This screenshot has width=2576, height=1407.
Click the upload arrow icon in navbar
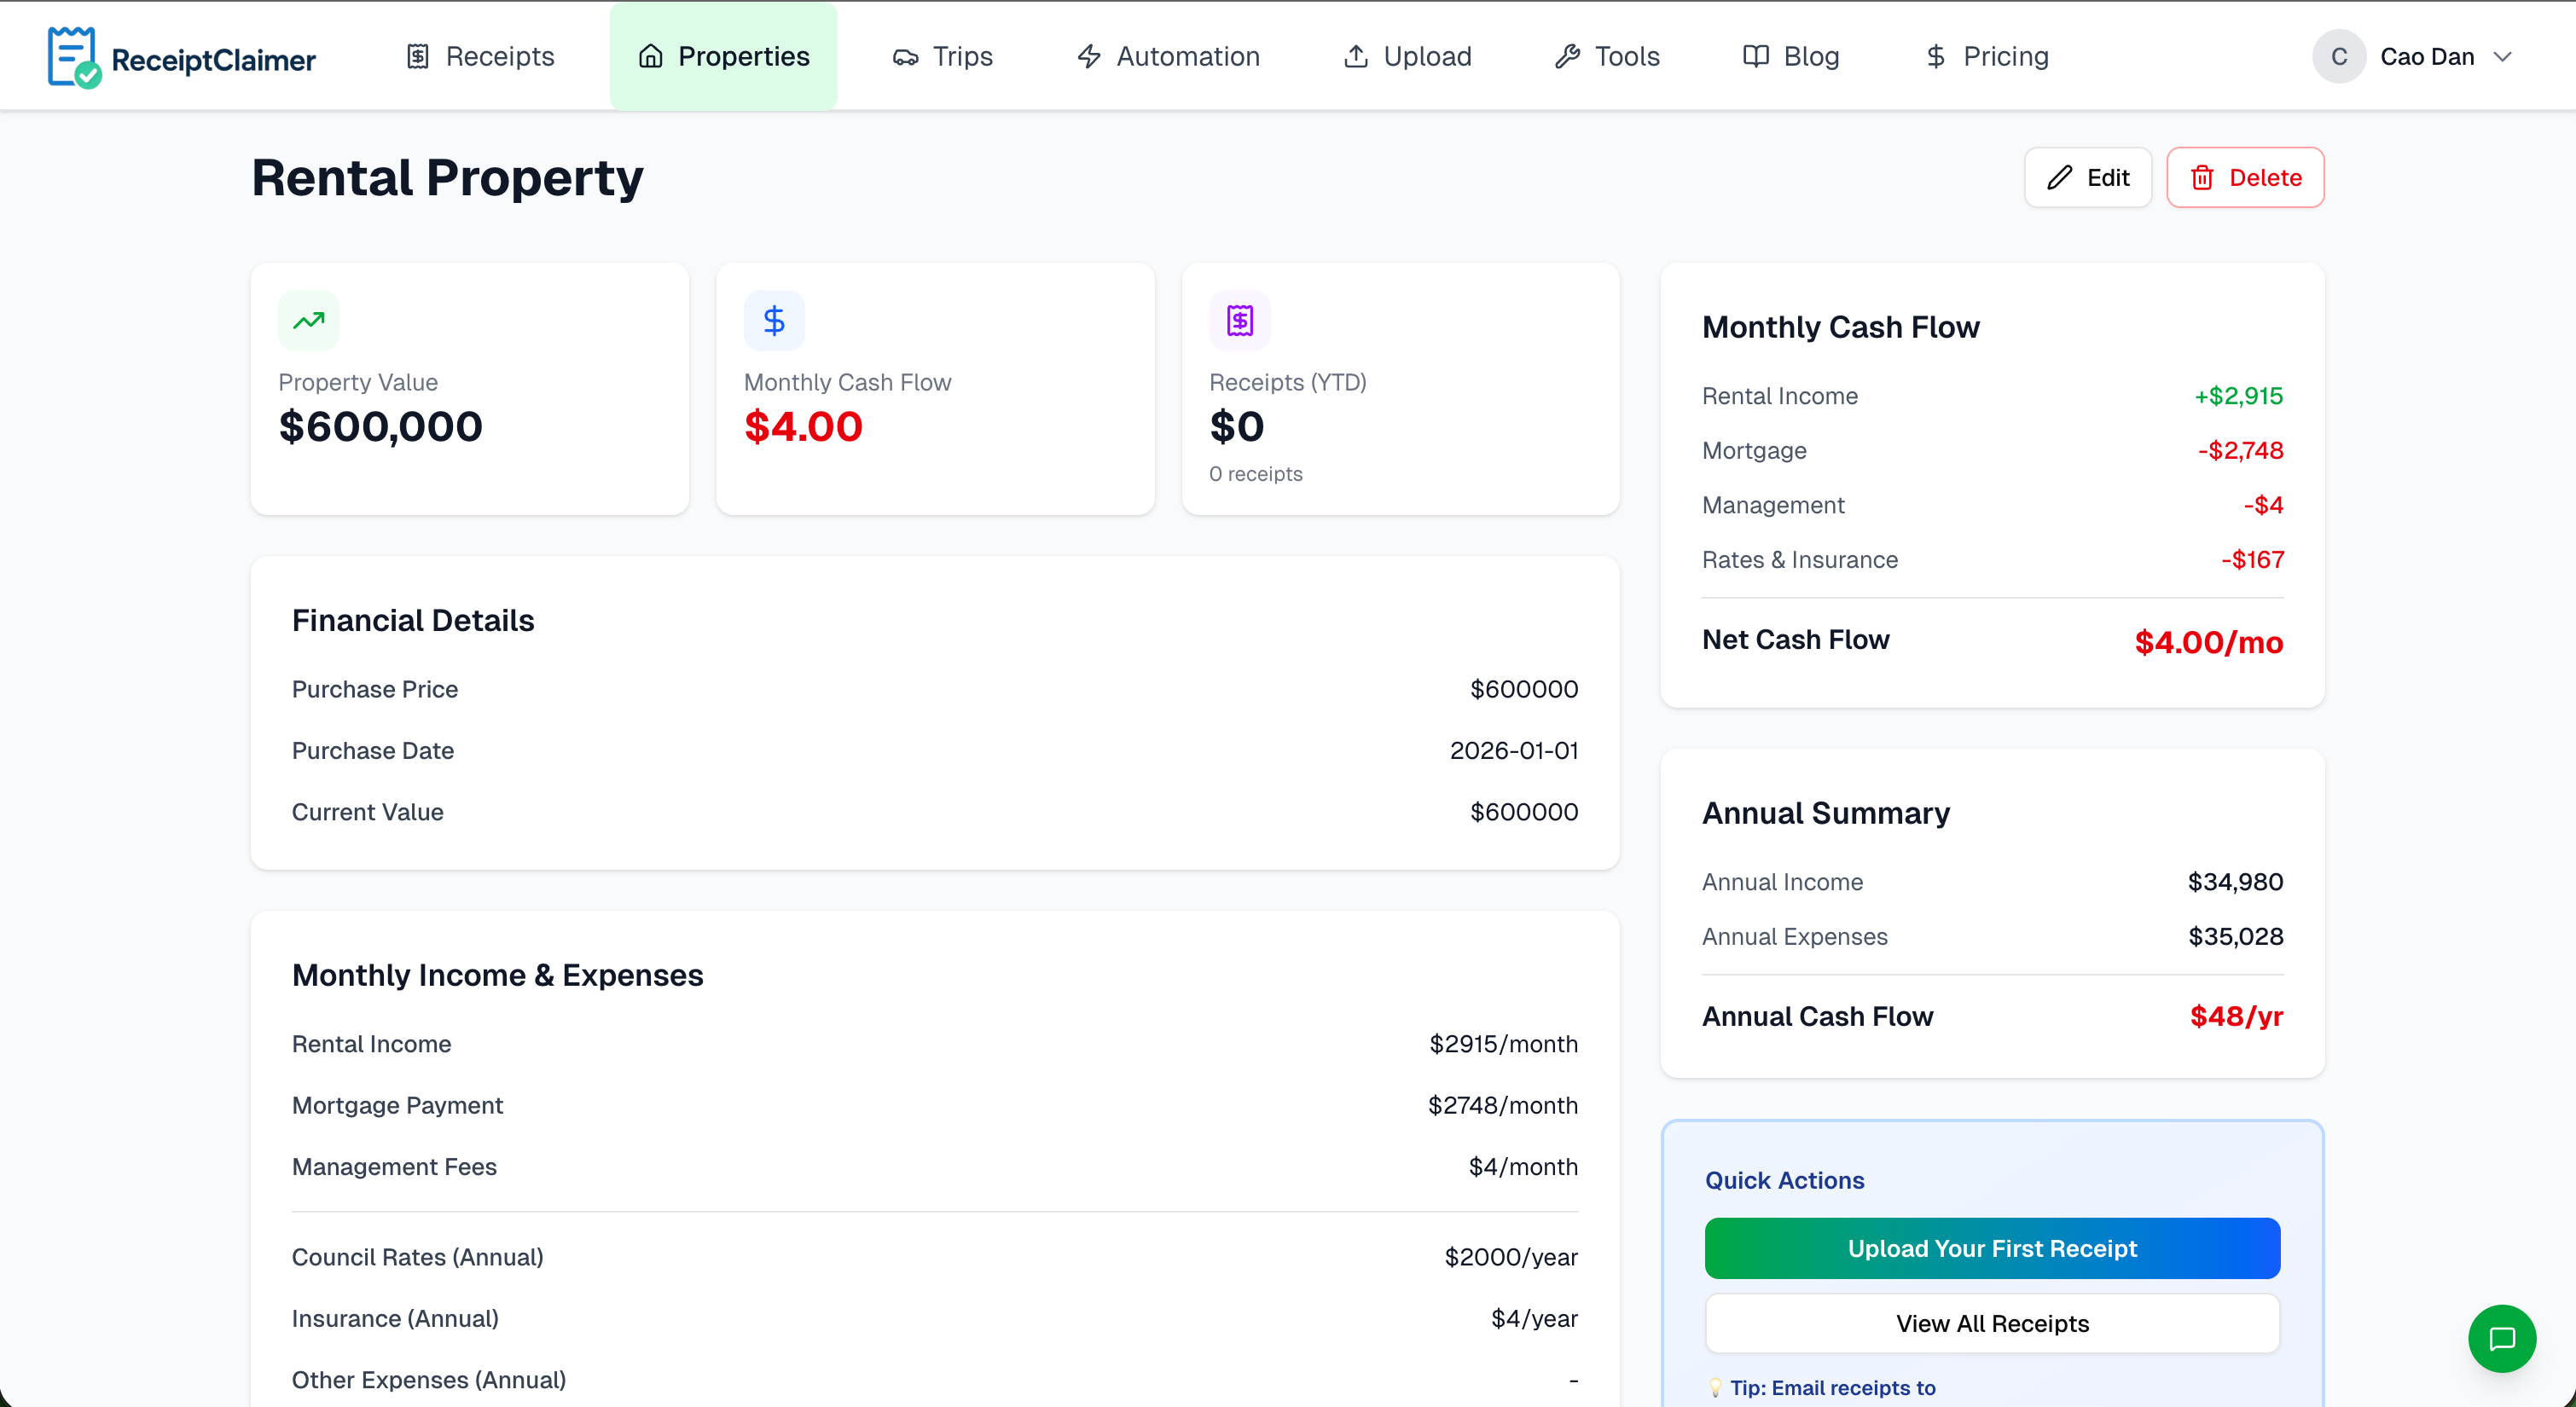click(x=1356, y=57)
